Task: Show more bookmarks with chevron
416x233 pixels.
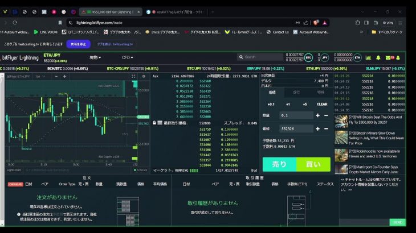Action: [361, 32]
